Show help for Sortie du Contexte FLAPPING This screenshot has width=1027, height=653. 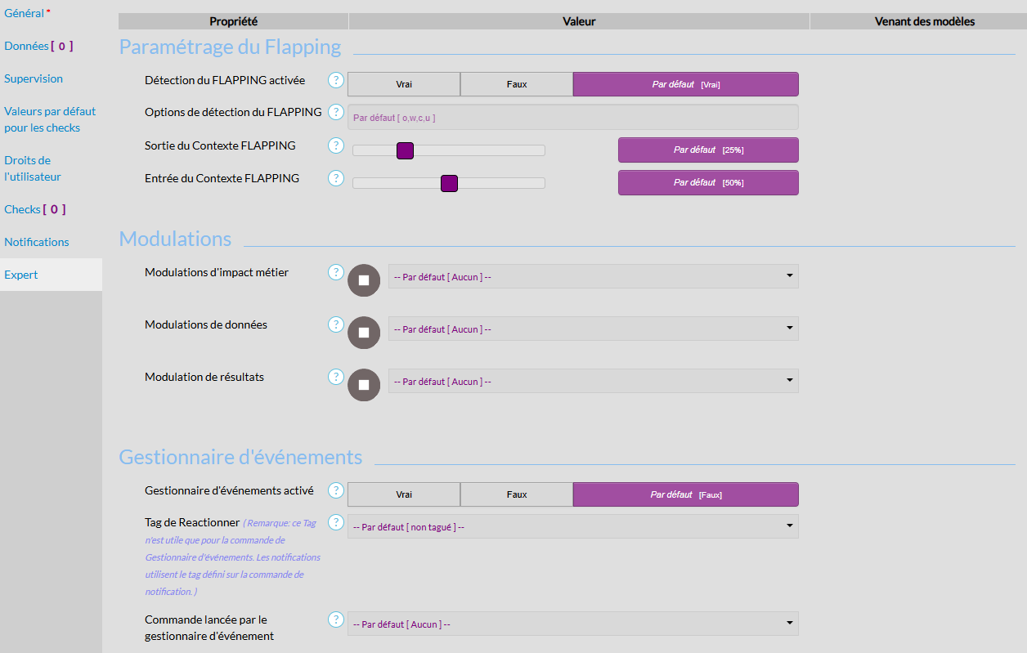tap(336, 145)
